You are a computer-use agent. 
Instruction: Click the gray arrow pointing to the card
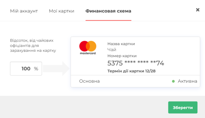point(56,69)
